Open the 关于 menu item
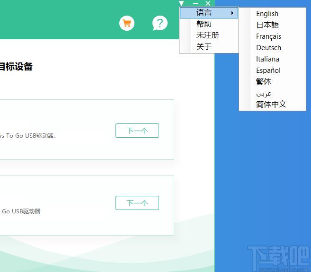 (204, 47)
